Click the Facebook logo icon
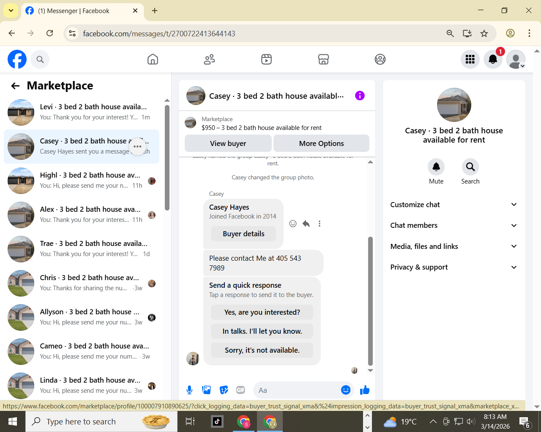The height and width of the screenshot is (432, 541). 17,59
